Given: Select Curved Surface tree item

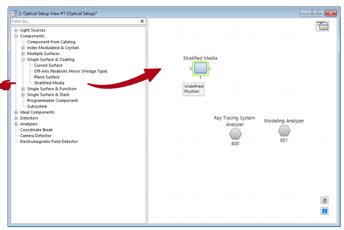Looking at the screenshot, I should click(x=48, y=65).
